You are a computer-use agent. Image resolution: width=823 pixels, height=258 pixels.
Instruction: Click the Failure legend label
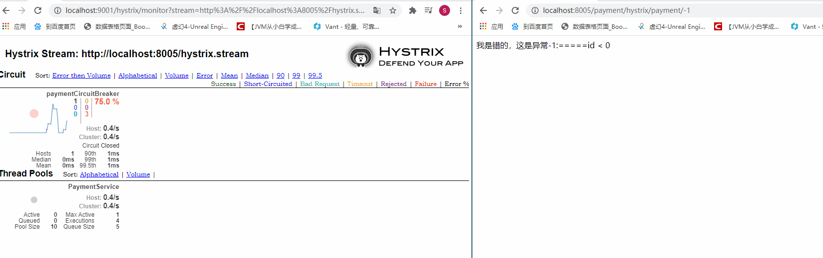[426, 84]
